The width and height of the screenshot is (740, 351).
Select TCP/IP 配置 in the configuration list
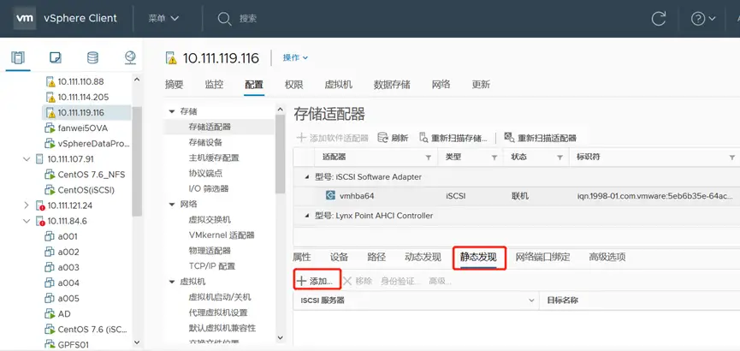[212, 266]
